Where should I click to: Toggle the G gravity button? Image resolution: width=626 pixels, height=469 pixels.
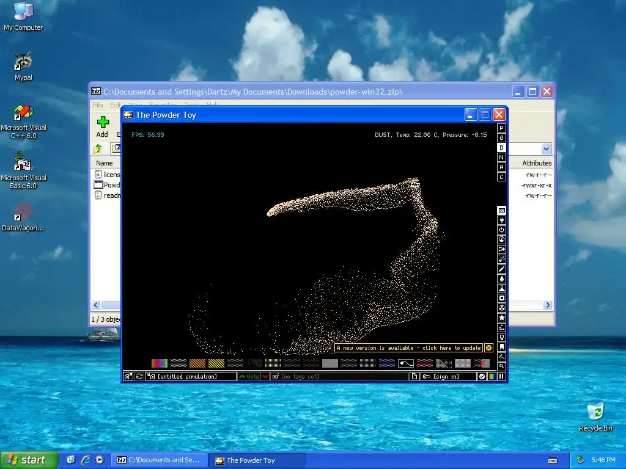click(x=501, y=138)
